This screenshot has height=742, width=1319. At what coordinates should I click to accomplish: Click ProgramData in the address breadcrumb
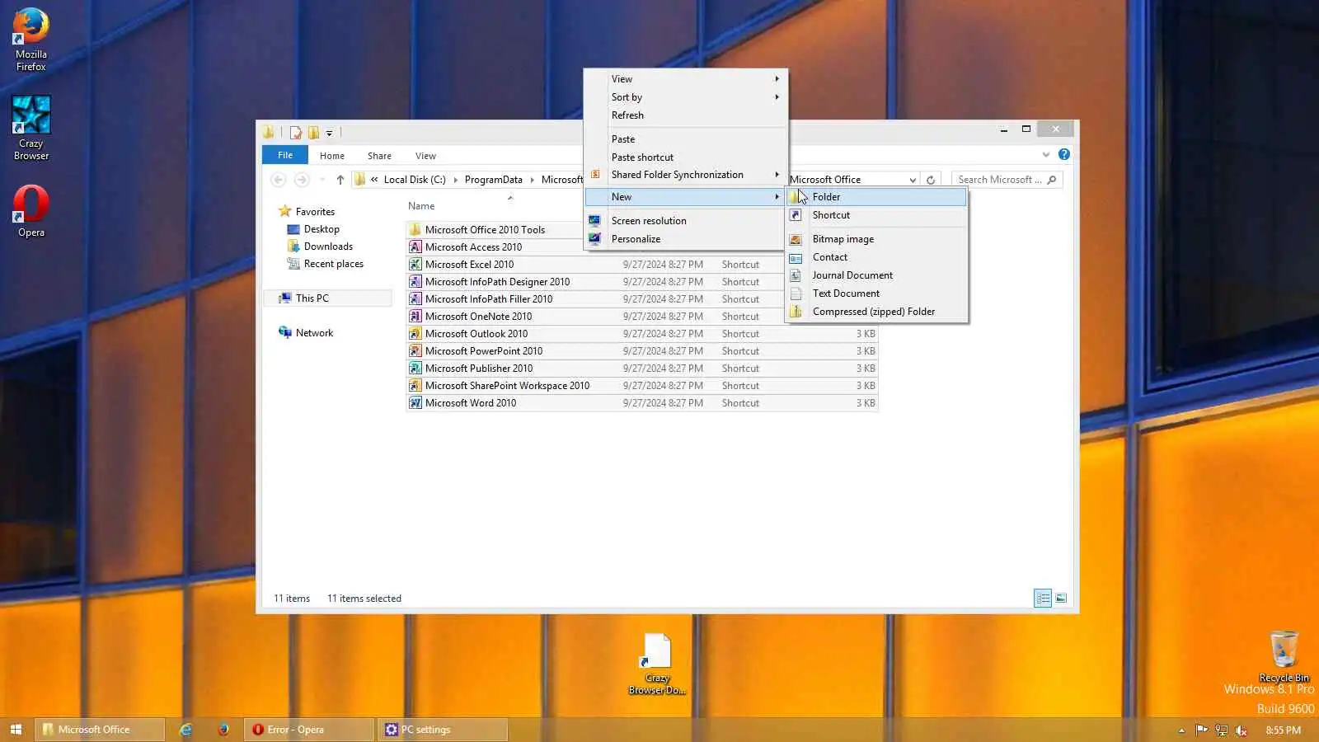coord(493,180)
